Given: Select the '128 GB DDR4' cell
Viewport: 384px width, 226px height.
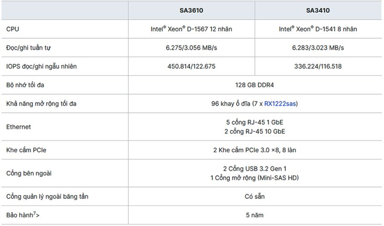Looking at the screenshot, I should coord(254,85).
